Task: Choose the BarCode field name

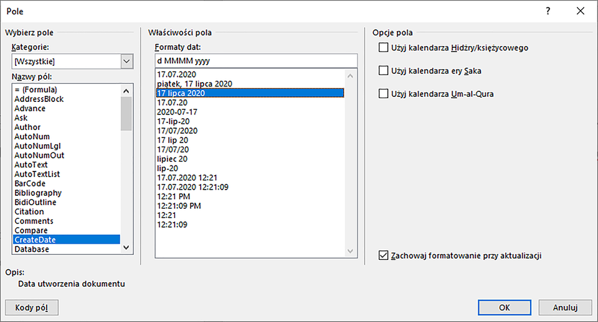Action: [x=30, y=183]
